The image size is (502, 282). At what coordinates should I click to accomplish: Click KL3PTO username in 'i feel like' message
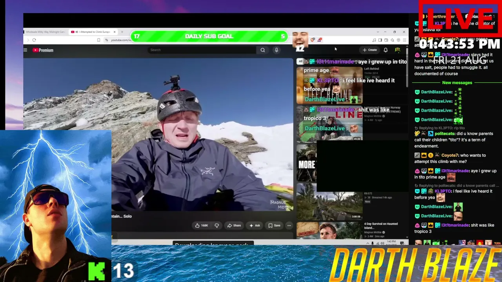tap(443, 191)
